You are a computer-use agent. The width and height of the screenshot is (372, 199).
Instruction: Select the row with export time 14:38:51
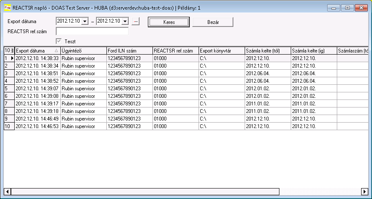[x=186, y=73]
